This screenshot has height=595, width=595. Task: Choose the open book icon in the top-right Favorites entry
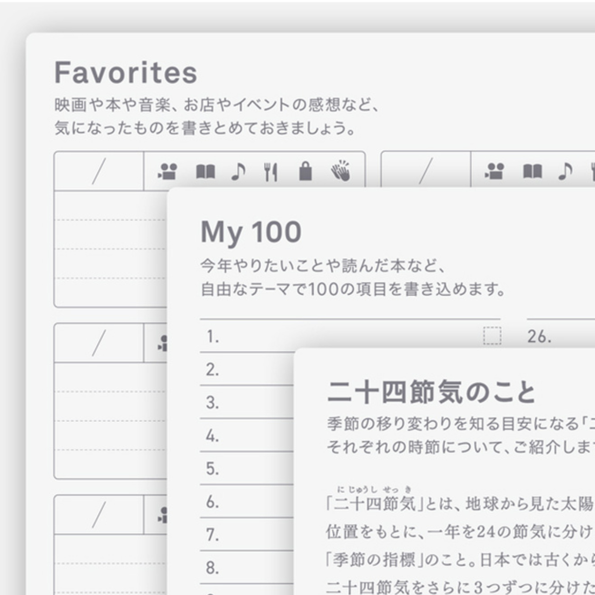[532, 172]
